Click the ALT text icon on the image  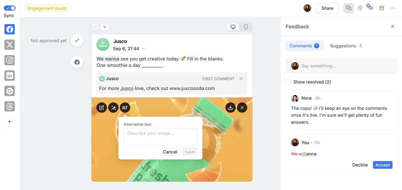[x=125, y=107]
